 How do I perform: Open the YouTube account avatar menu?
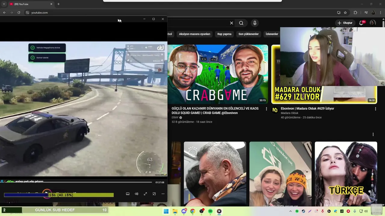[373, 23]
